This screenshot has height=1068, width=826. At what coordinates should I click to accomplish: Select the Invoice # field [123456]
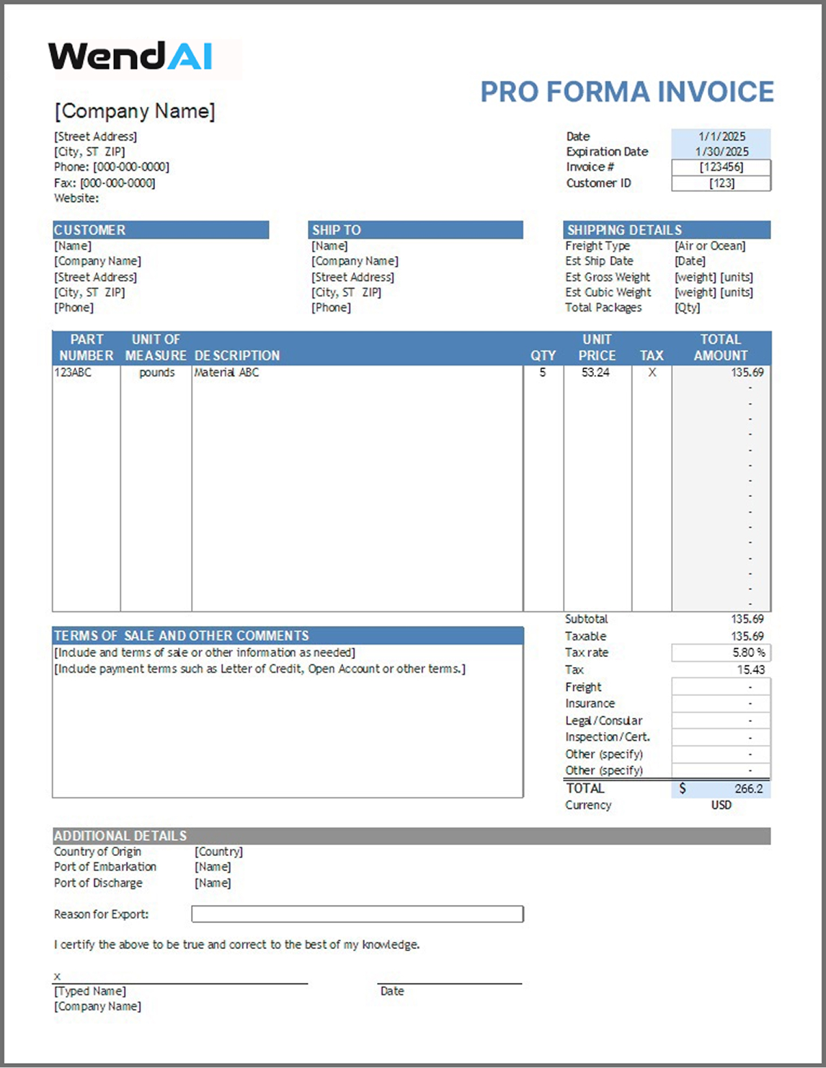pyautogui.click(x=720, y=167)
